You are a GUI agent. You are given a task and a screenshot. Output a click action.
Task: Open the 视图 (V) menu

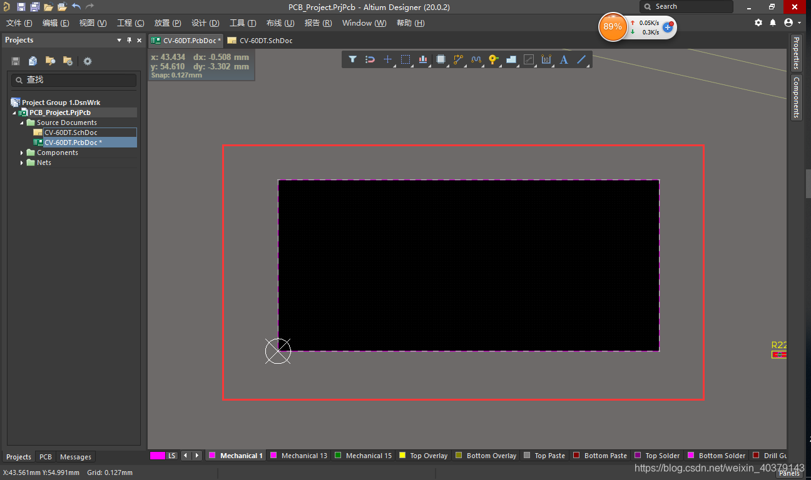pyautogui.click(x=93, y=23)
